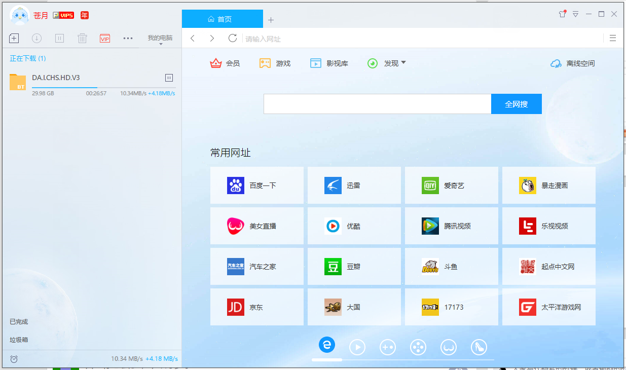The image size is (626, 370).
Task: Click the new download task icon
Action: coord(14,38)
